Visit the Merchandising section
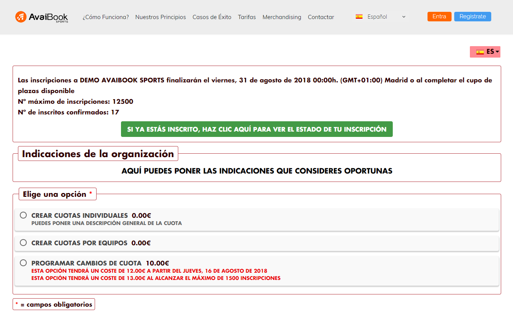The width and height of the screenshot is (513, 336). click(282, 17)
